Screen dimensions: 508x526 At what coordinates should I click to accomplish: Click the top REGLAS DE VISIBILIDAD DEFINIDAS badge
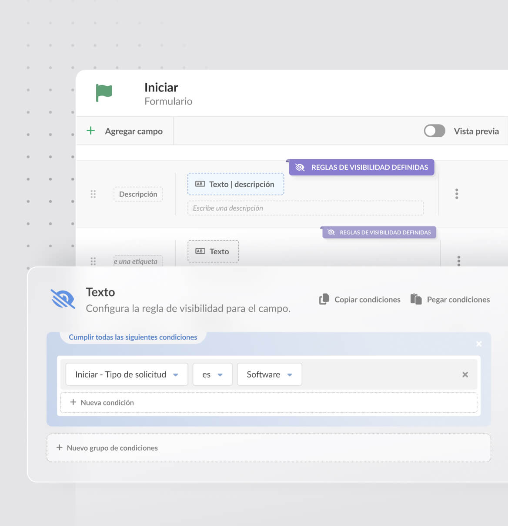[361, 167]
